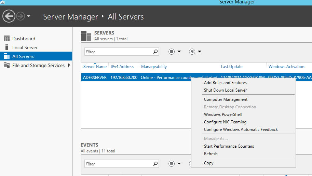The image size is (312, 176).
Task: Open the Servers criteria dropdown arrow
Action: (179, 52)
